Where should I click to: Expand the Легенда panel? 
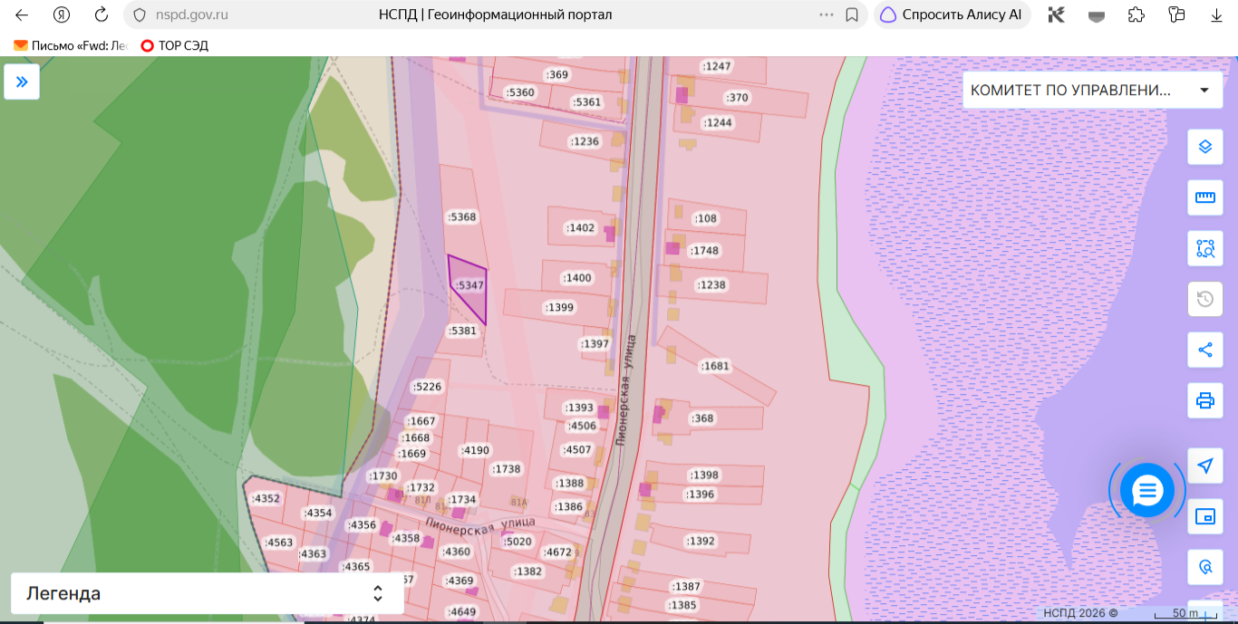[x=208, y=594]
